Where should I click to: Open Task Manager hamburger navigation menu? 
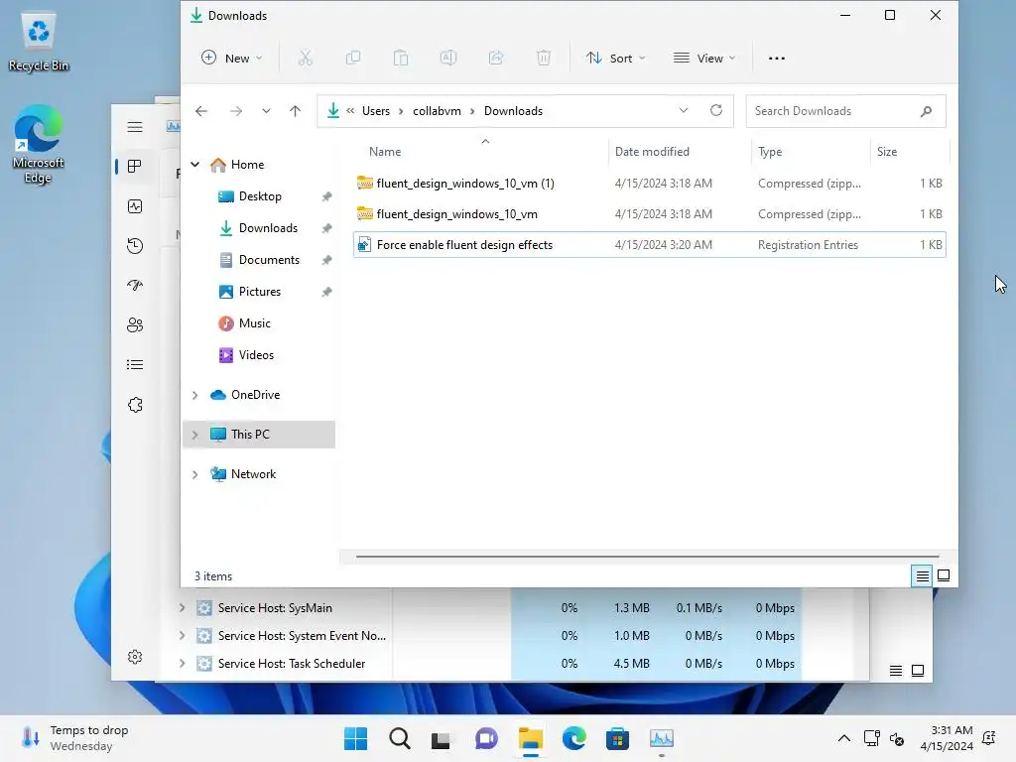pyautogui.click(x=135, y=127)
